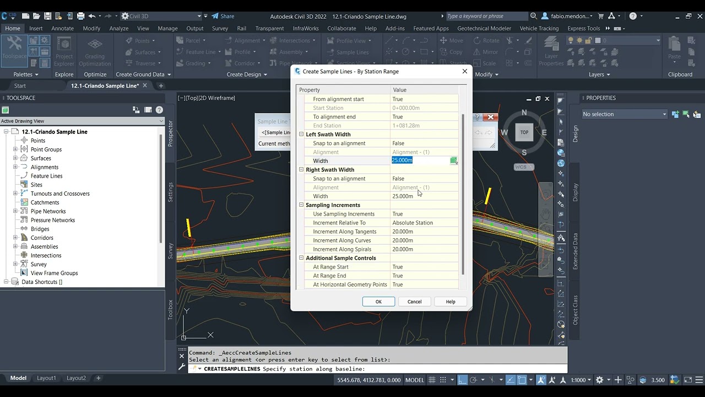Expand the Pipe Networks tree node
Screen dimensions: 705x397
15,211
